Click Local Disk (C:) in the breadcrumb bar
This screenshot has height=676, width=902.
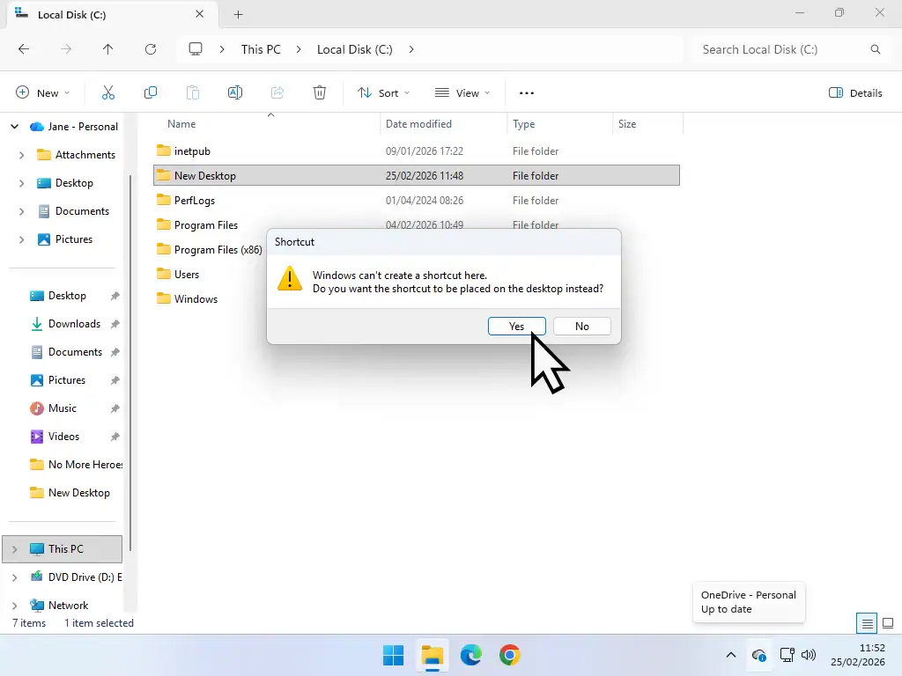(x=354, y=49)
